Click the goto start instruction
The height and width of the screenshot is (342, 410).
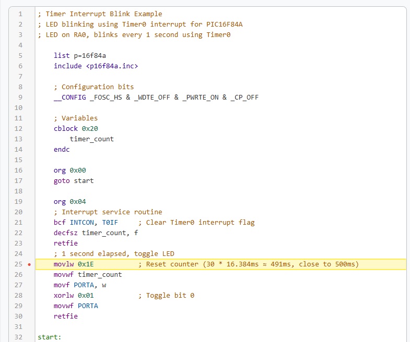click(74, 181)
